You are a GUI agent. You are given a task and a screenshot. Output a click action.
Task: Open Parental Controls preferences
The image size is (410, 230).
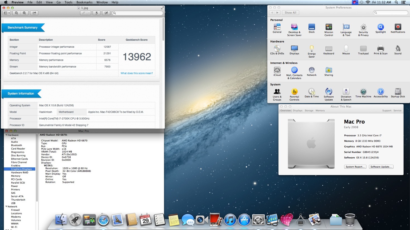point(294,94)
